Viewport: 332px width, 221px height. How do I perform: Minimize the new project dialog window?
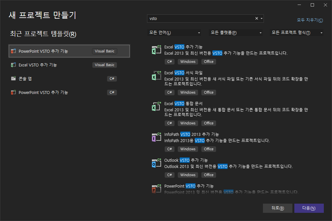point(299,5)
